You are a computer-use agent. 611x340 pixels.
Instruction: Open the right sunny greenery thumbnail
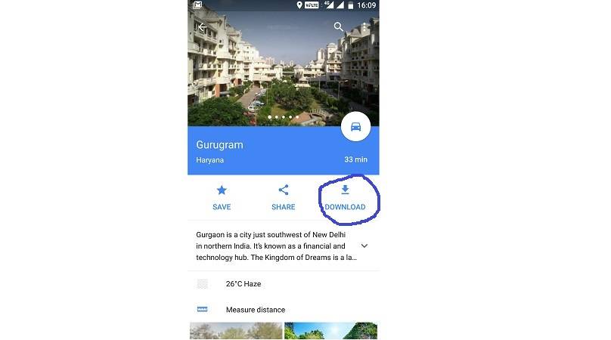pyautogui.click(x=330, y=331)
